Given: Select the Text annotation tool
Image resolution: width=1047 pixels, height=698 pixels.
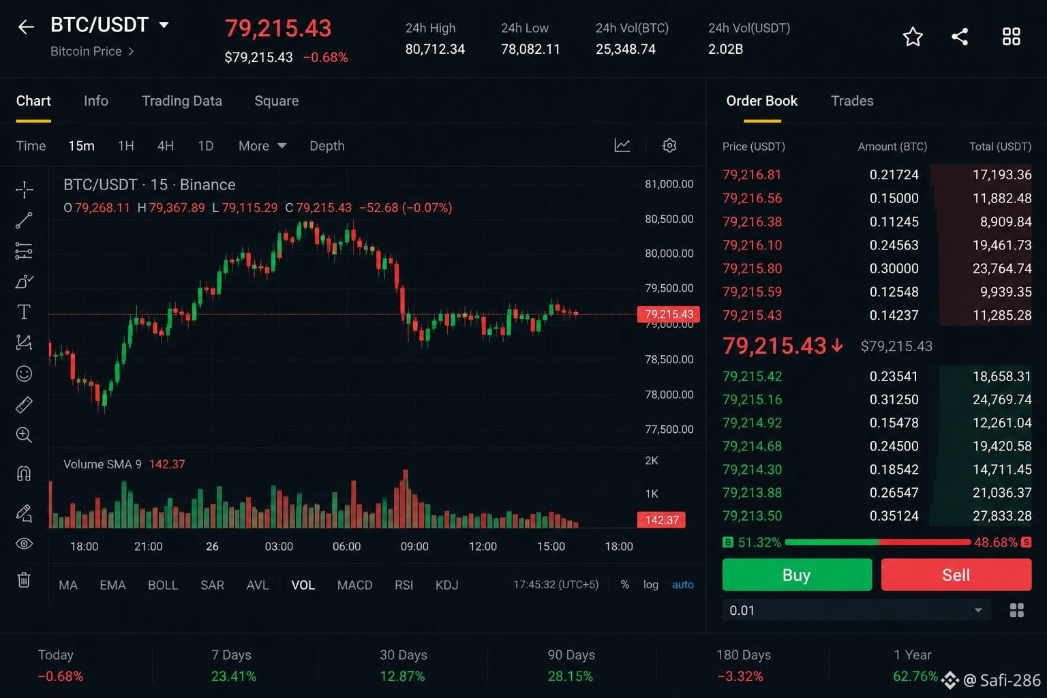Looking at the screenshot, I should tap(24, 312).
